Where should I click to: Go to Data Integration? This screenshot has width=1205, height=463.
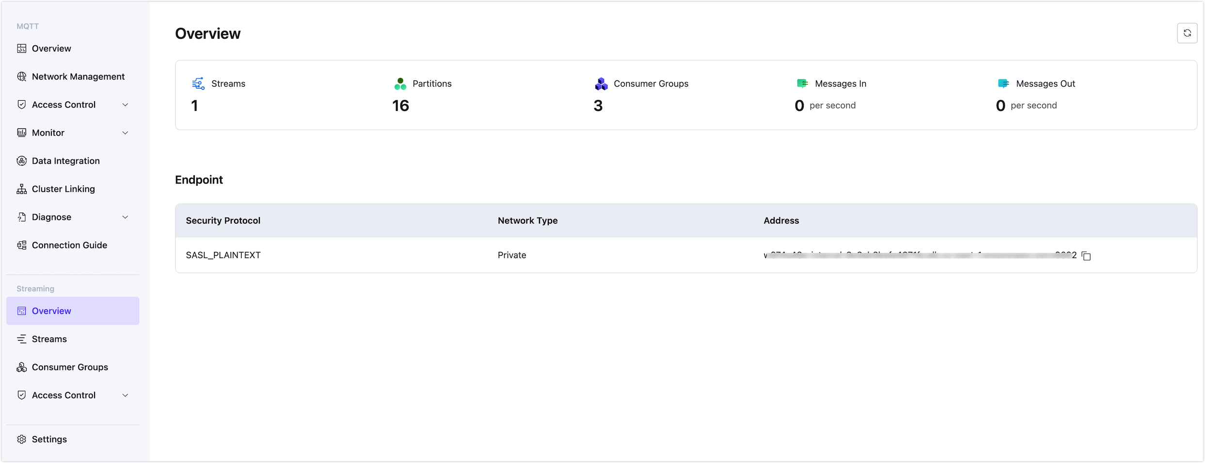point(73,161)
